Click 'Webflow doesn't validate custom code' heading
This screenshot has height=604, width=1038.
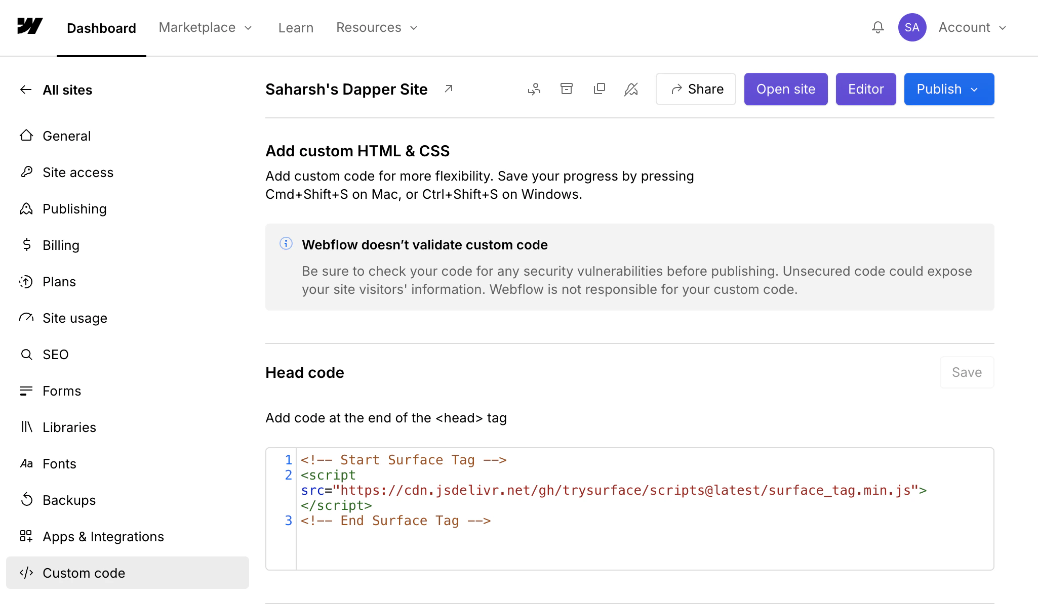(x=425, y=245)
